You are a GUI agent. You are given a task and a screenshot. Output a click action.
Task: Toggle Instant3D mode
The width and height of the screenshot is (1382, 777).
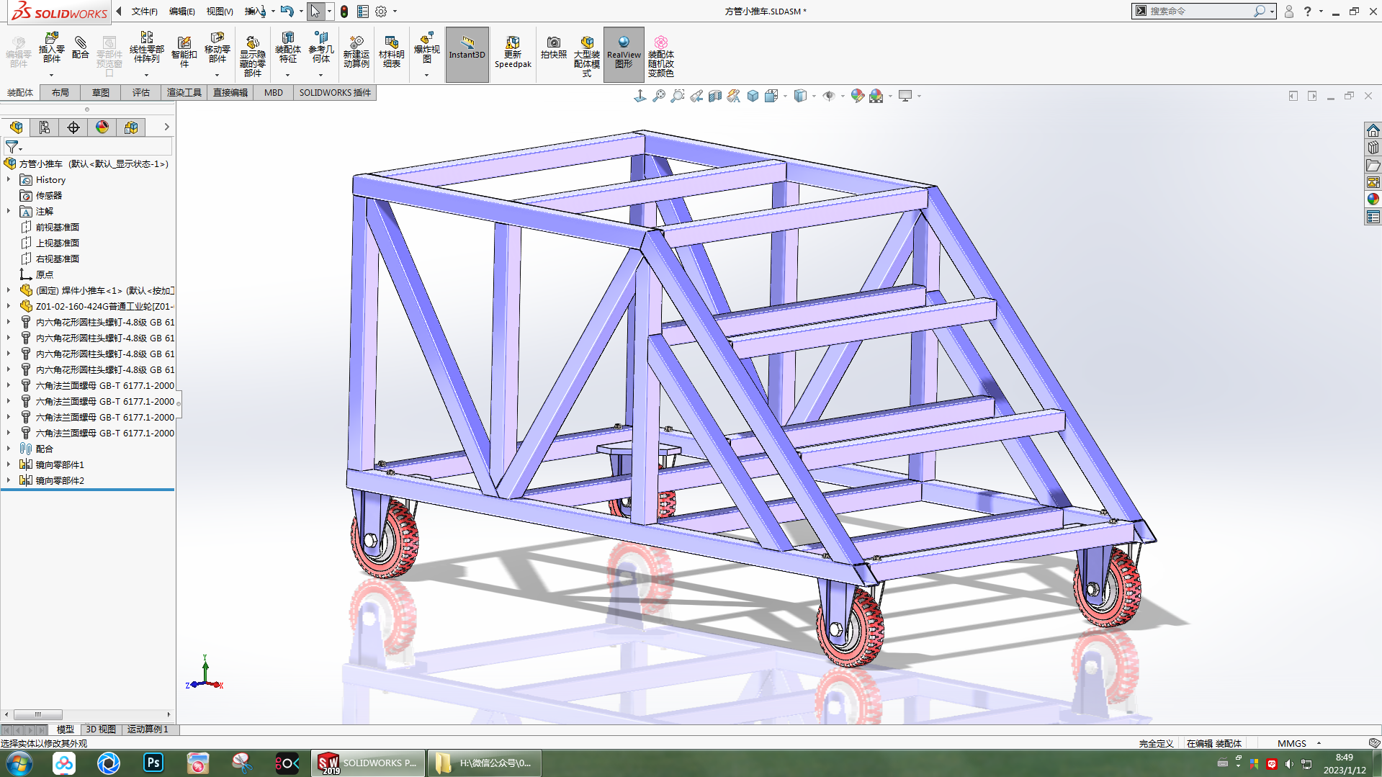(467, 55)
